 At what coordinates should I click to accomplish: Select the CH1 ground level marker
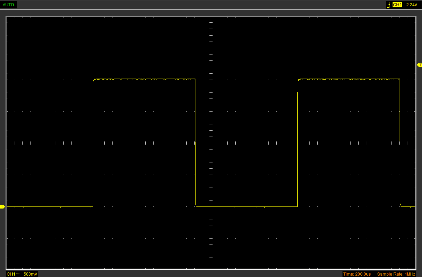point(2,207)
